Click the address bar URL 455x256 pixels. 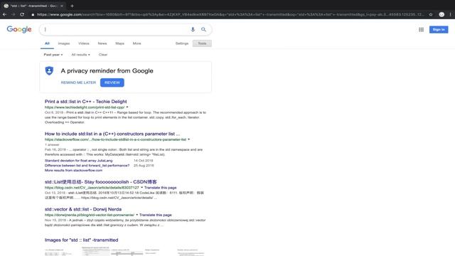click(230, 14)
